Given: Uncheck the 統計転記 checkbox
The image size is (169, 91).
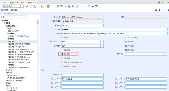Looking at the screenshot, I should pyautogui.click(x=126, y=50).
